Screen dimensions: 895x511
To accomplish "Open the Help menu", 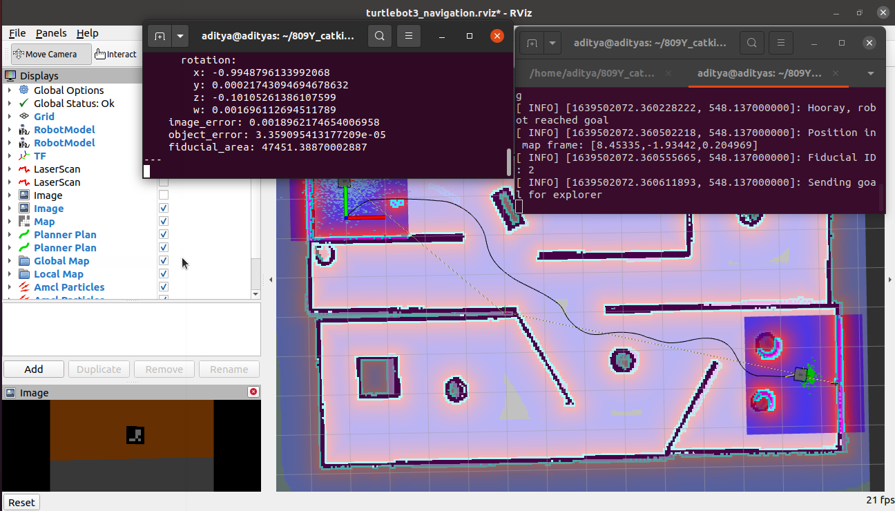I will [x=87, y=33].
